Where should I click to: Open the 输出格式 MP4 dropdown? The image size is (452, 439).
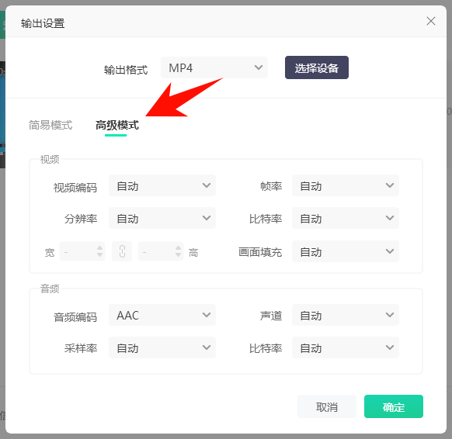[214, 67]
